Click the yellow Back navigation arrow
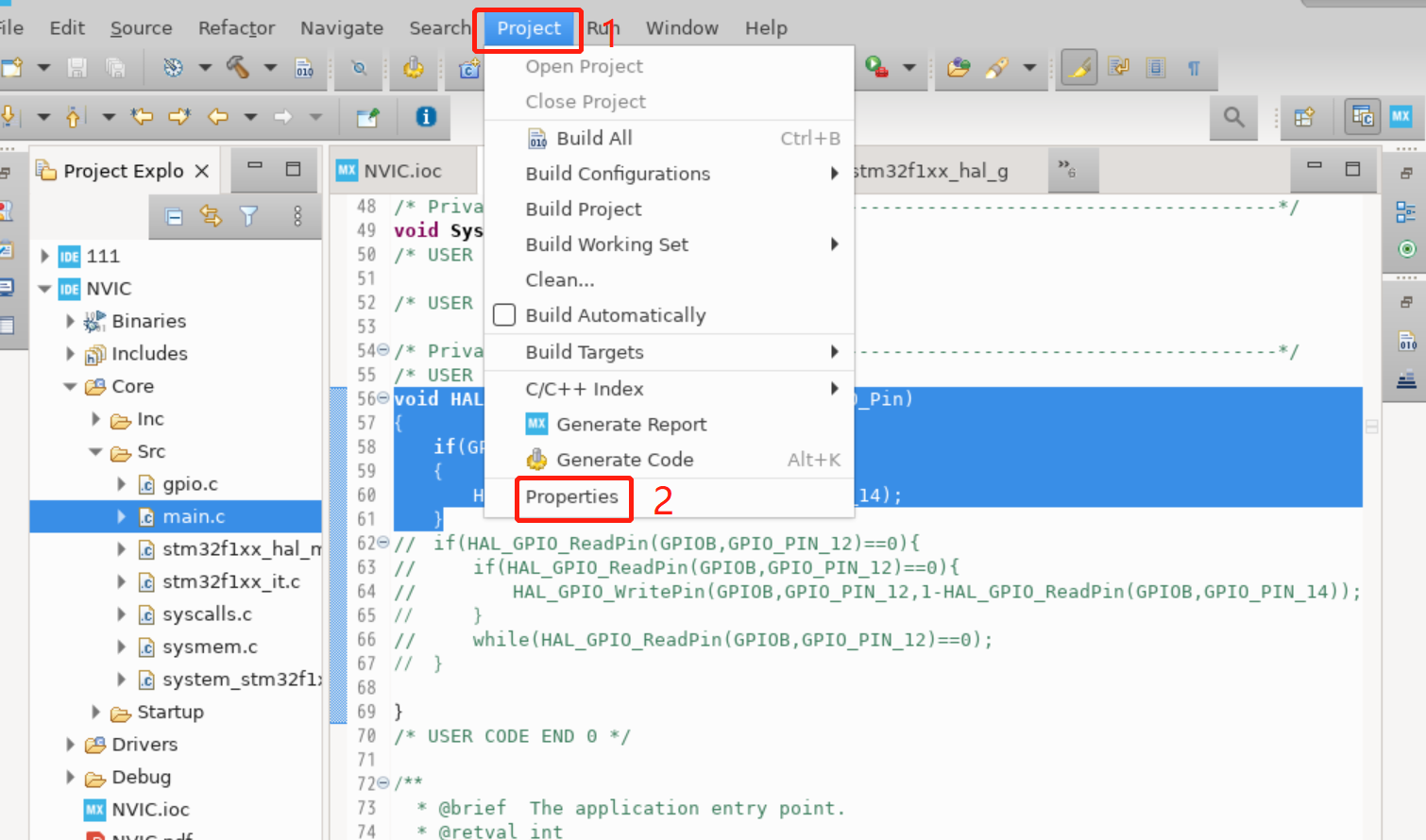1426x840 pixels. click(x=218, y=117)
